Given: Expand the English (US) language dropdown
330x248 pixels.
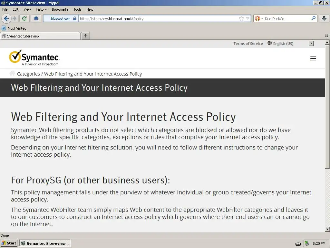Looking at the screenshot, I should [x=311, y=44].
